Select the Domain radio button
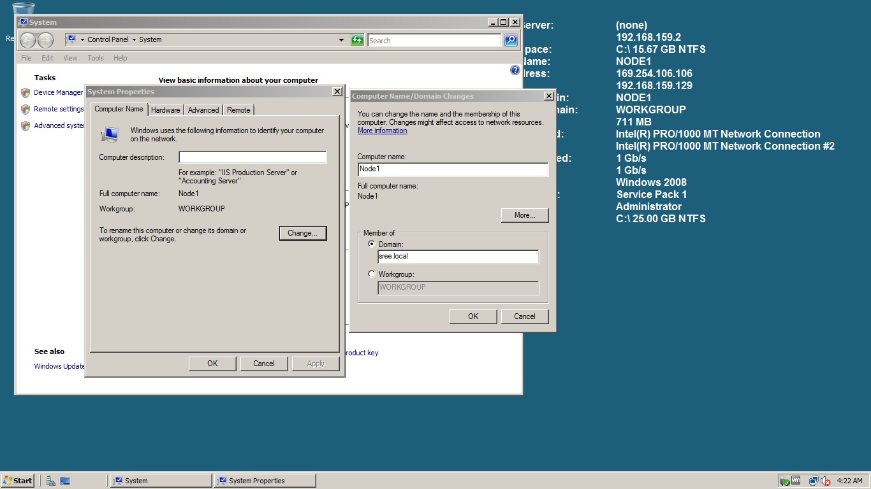The image size is (871, 489). tap(372, 244)
